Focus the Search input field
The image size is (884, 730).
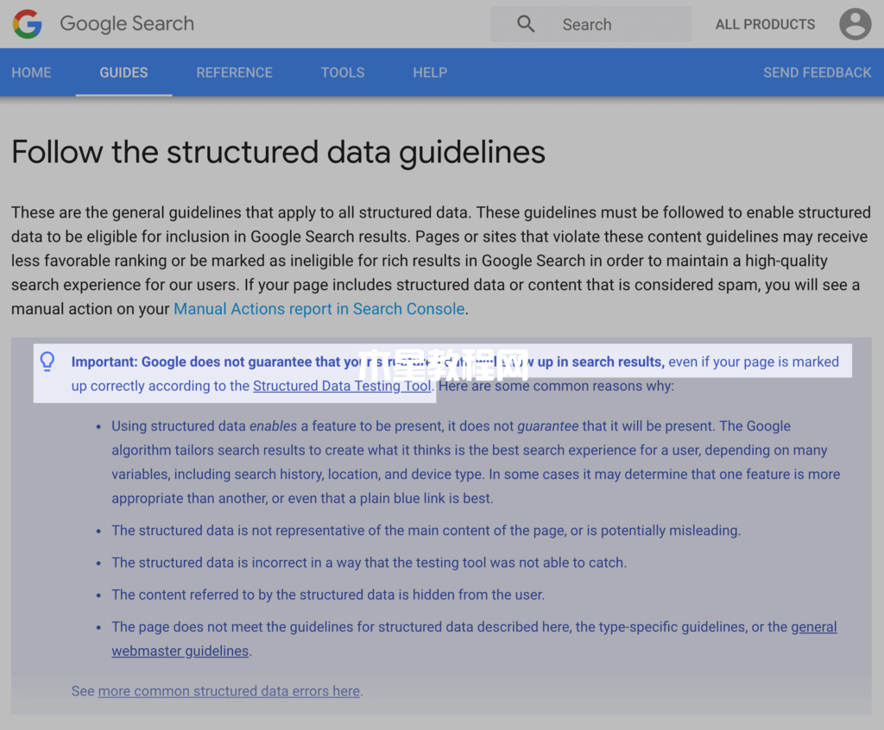click(590, 24)
